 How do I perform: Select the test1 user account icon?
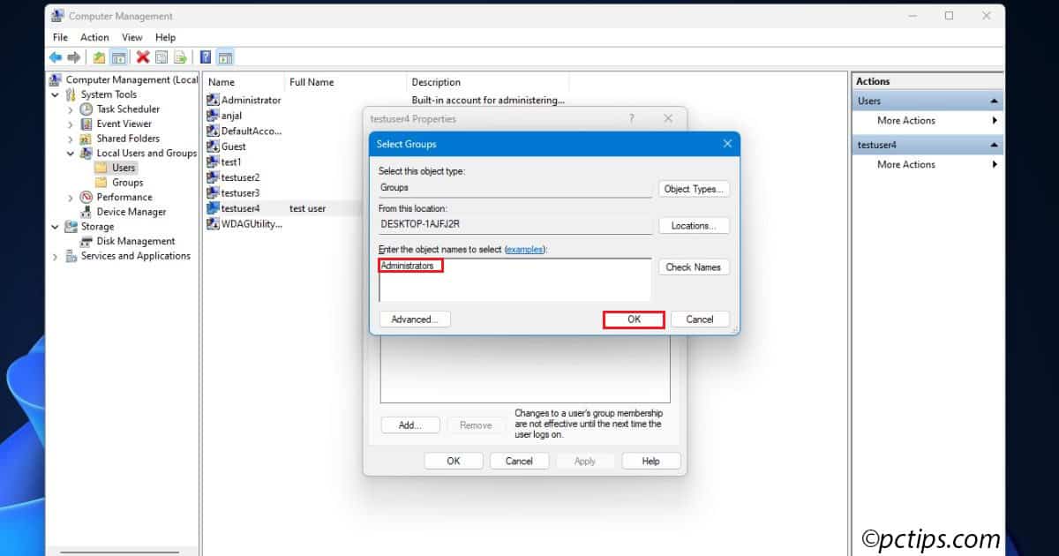point(213,162)
